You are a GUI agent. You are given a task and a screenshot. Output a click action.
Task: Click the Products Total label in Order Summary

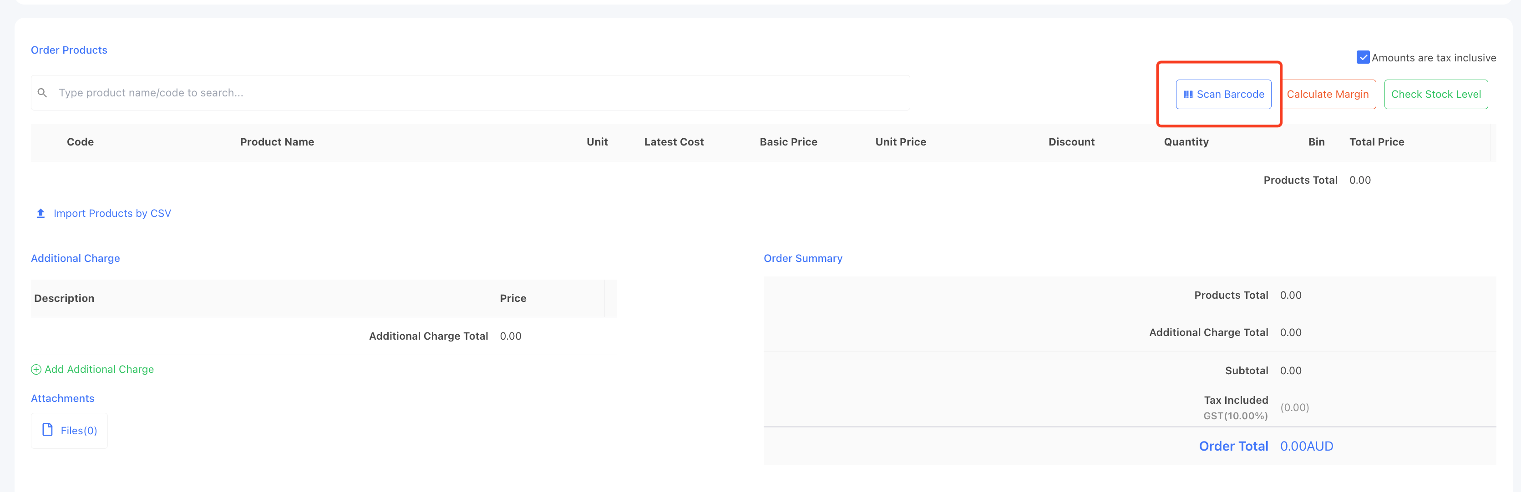[1231, 296]
